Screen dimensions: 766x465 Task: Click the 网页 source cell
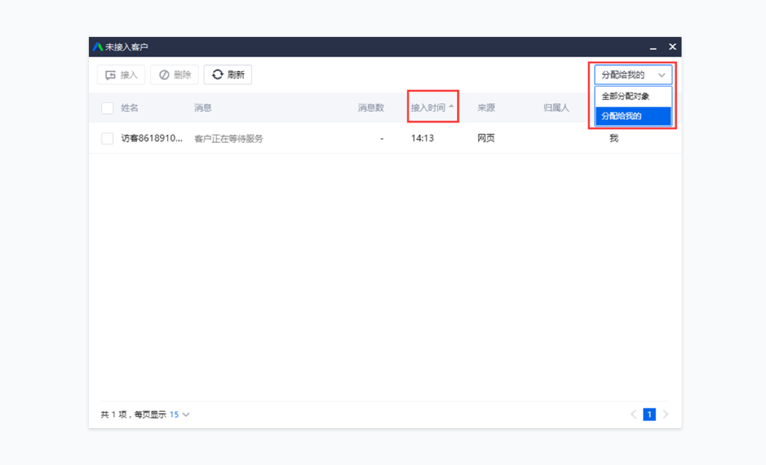pos(486,138)
